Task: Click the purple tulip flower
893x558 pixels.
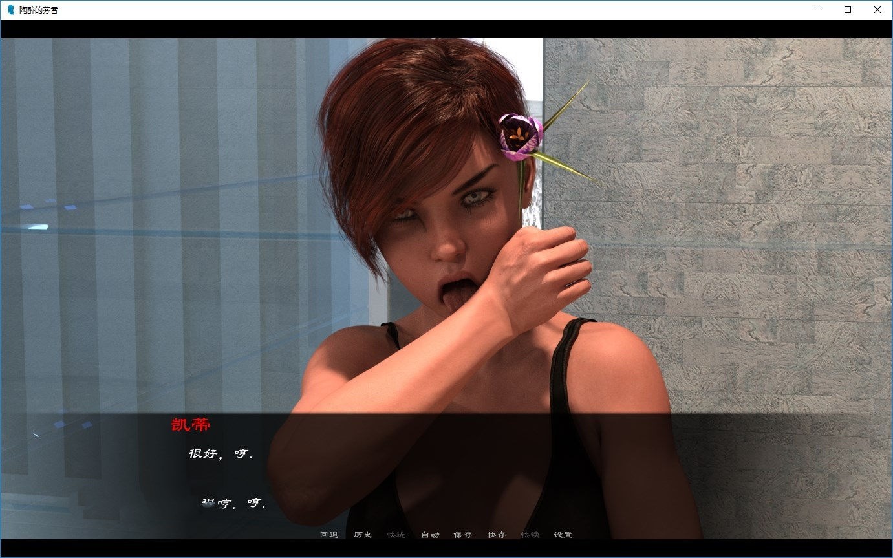Action: (x=519, y=136)
